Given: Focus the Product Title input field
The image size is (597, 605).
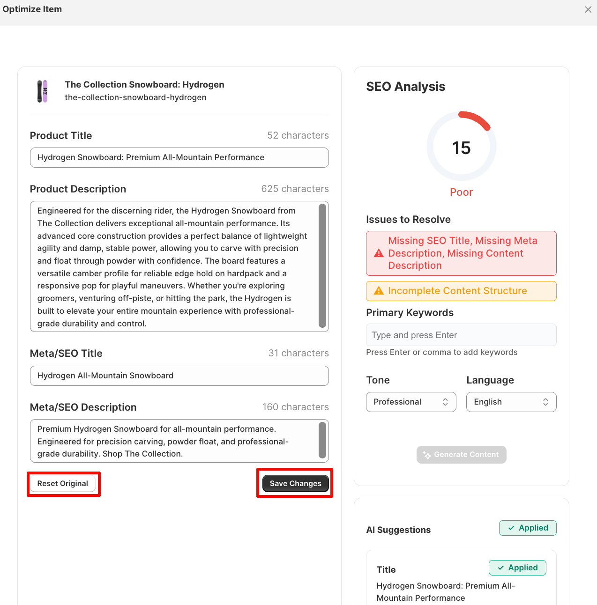Looking at the screenshot, I should [x=179, y=158].
